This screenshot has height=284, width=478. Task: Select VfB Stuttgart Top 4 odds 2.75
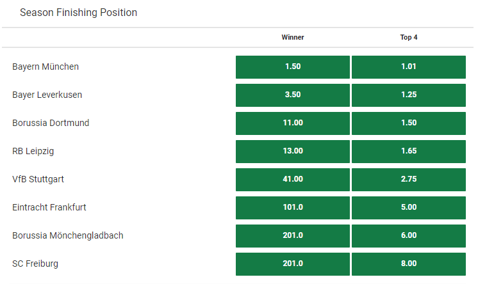pos(409,180)
